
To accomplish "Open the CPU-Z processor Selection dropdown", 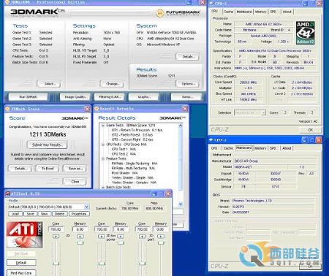I will [x=263, y=112].
